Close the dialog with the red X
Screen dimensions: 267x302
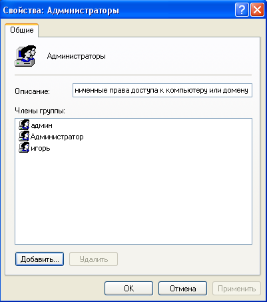[x=257, y=10]
